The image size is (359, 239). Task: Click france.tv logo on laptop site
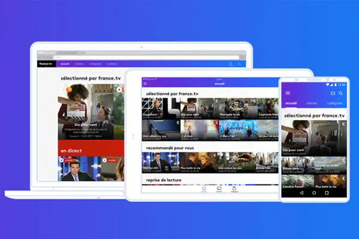46,64
